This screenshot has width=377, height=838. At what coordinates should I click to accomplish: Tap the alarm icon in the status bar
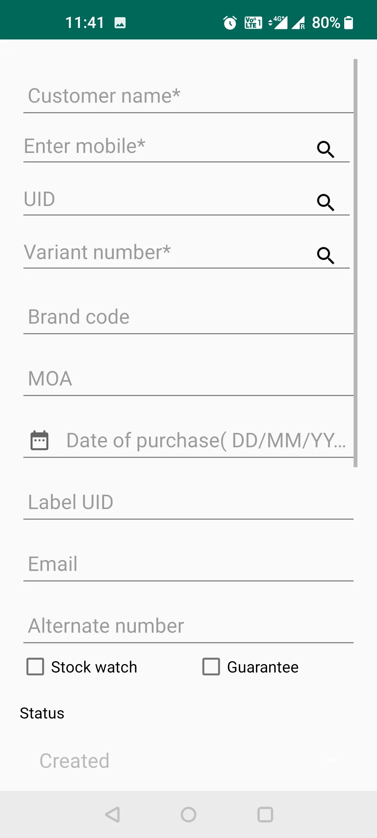click(230, 23)
